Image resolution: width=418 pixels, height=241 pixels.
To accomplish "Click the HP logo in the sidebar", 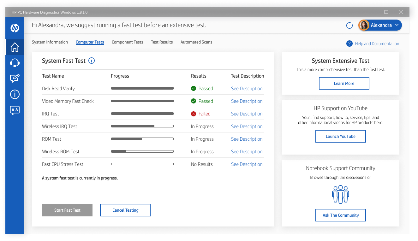I will point(15,28).
